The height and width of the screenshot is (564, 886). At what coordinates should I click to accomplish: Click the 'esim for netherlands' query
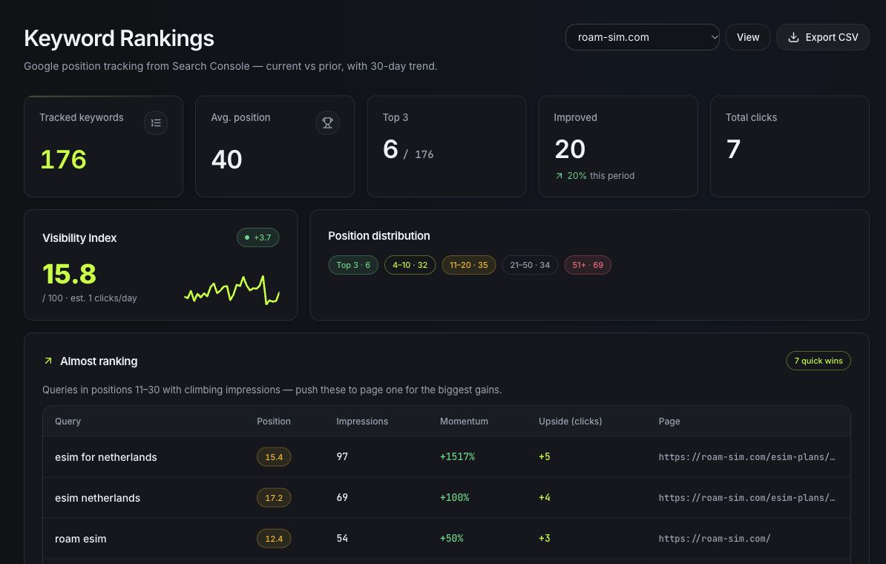tap(105, 457)
